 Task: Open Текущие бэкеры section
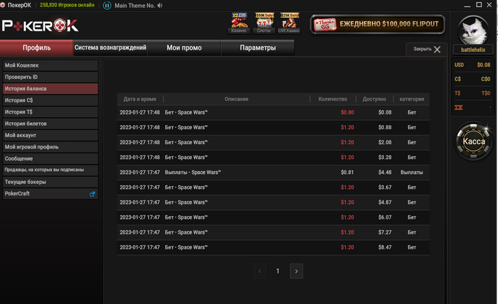click(x=51, y=182)
